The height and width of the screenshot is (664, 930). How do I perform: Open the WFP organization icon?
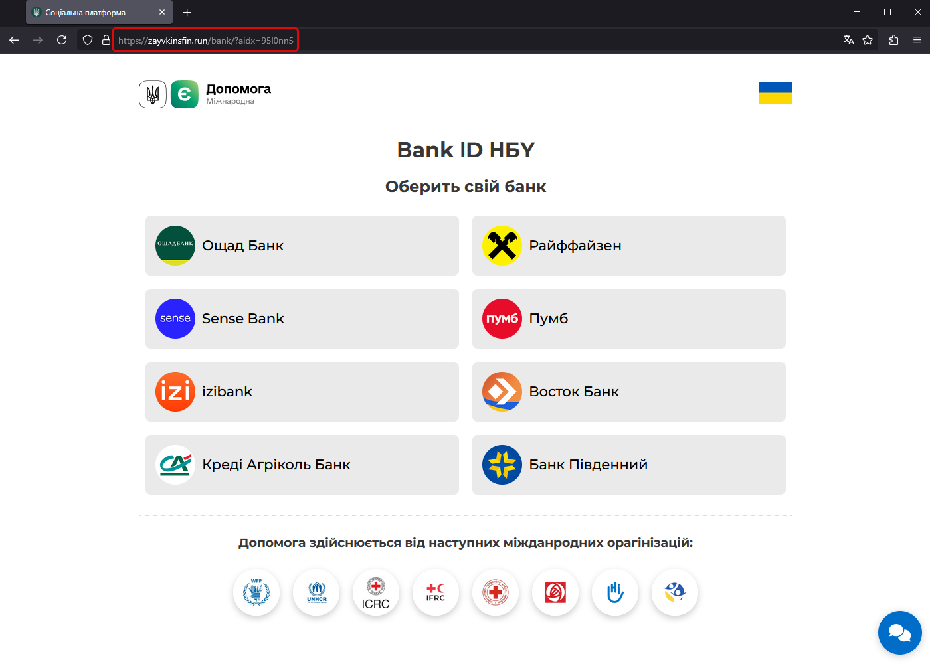tap(256, 592)
